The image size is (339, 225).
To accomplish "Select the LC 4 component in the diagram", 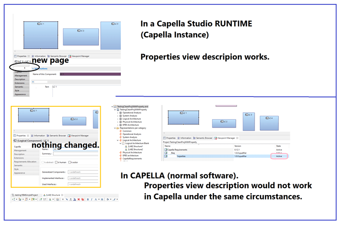I will coord(269,123).
